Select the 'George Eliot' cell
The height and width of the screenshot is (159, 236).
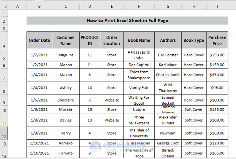168,143
